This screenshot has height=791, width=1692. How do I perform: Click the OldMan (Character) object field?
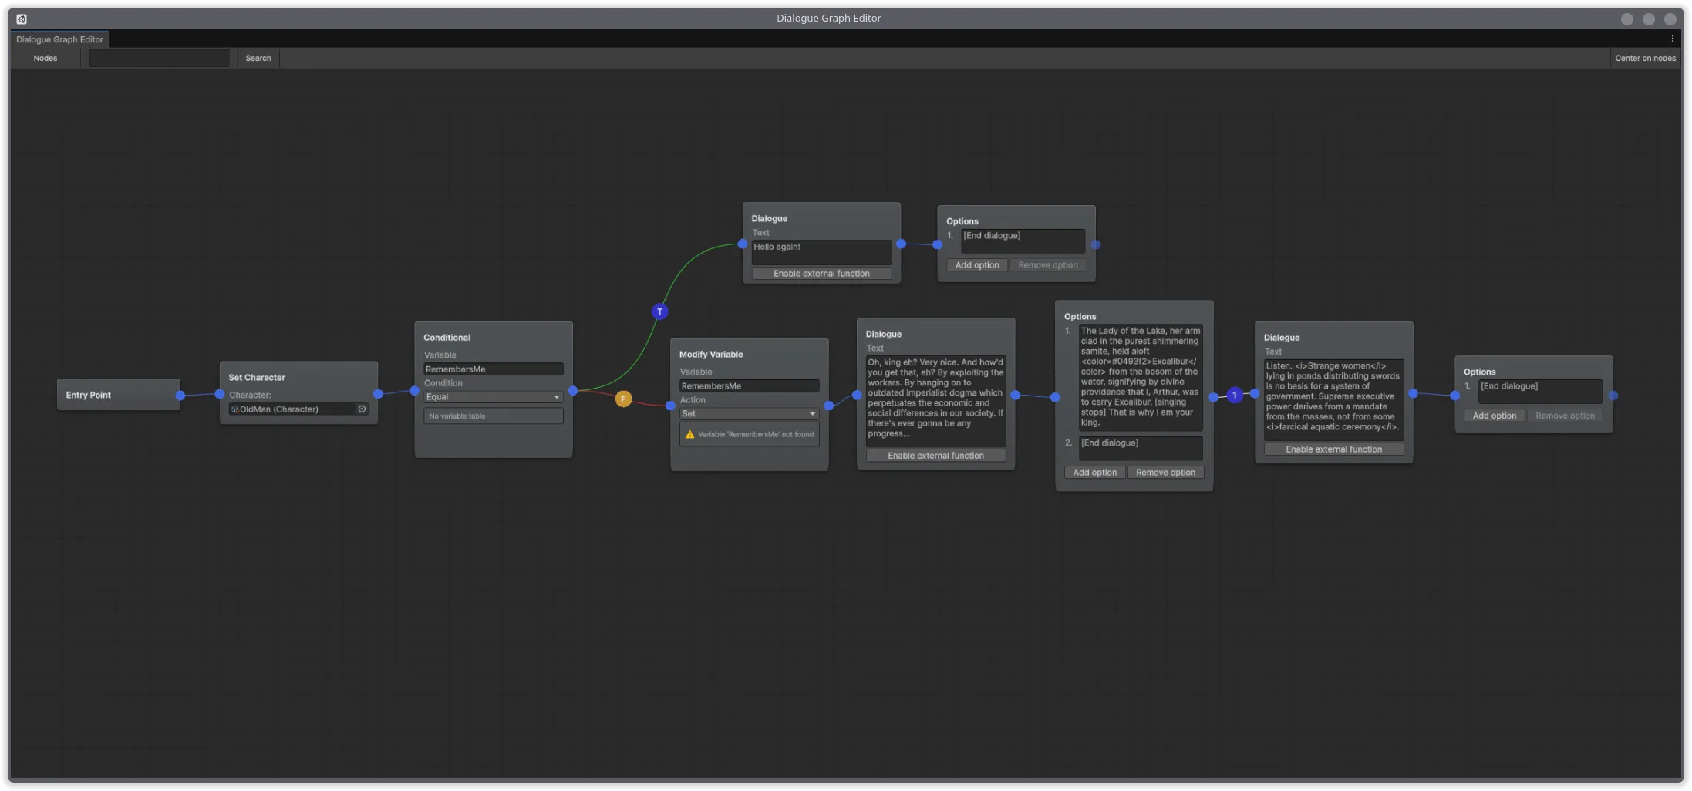pyautogui.click(x=298, y=409)
